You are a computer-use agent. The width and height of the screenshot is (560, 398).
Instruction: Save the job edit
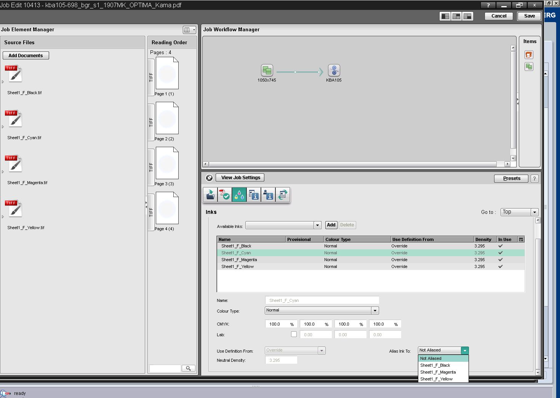(530, 16)
